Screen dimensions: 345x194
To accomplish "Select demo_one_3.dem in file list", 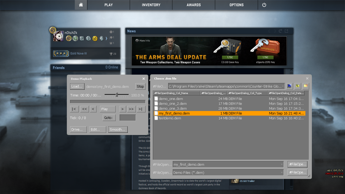I will tap(229, 109).
